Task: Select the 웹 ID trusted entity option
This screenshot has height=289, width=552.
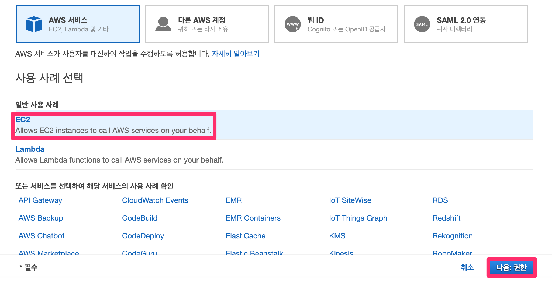Action: coord(336,24)
